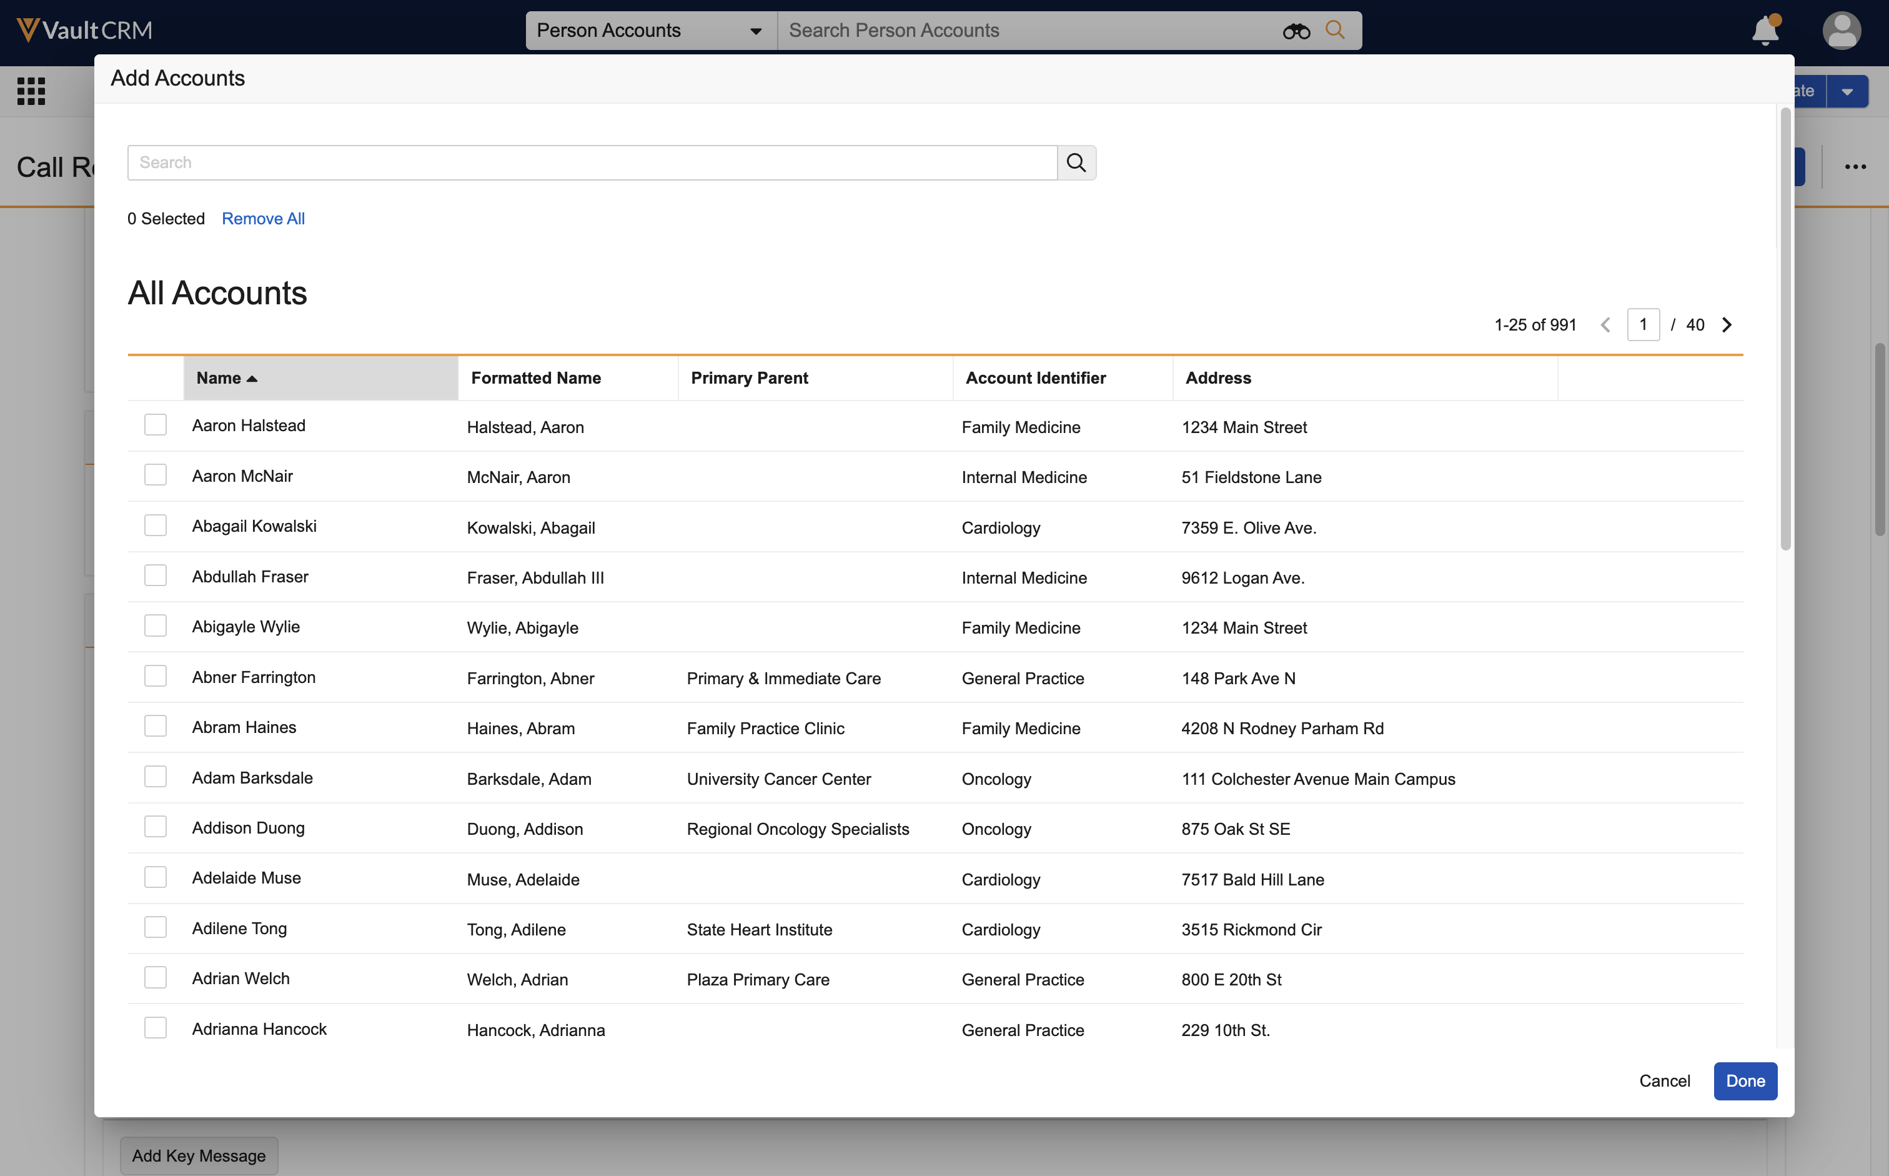Tick the Adrian Welch row checkbox
The height and width of the screenshot is (1176, 1889).
click(x=156, y=978)
